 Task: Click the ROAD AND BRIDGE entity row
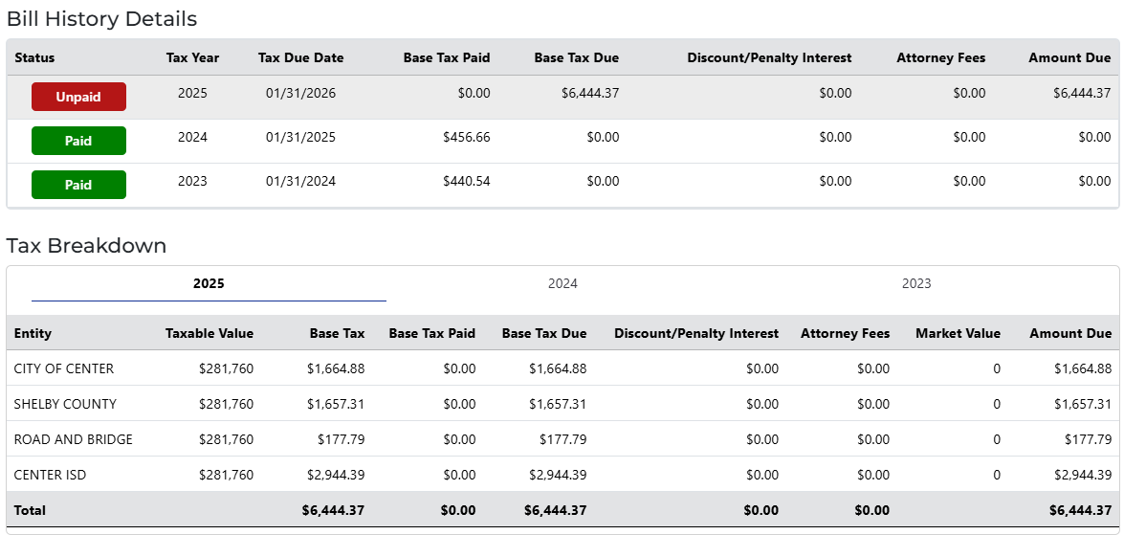point(73,439)
